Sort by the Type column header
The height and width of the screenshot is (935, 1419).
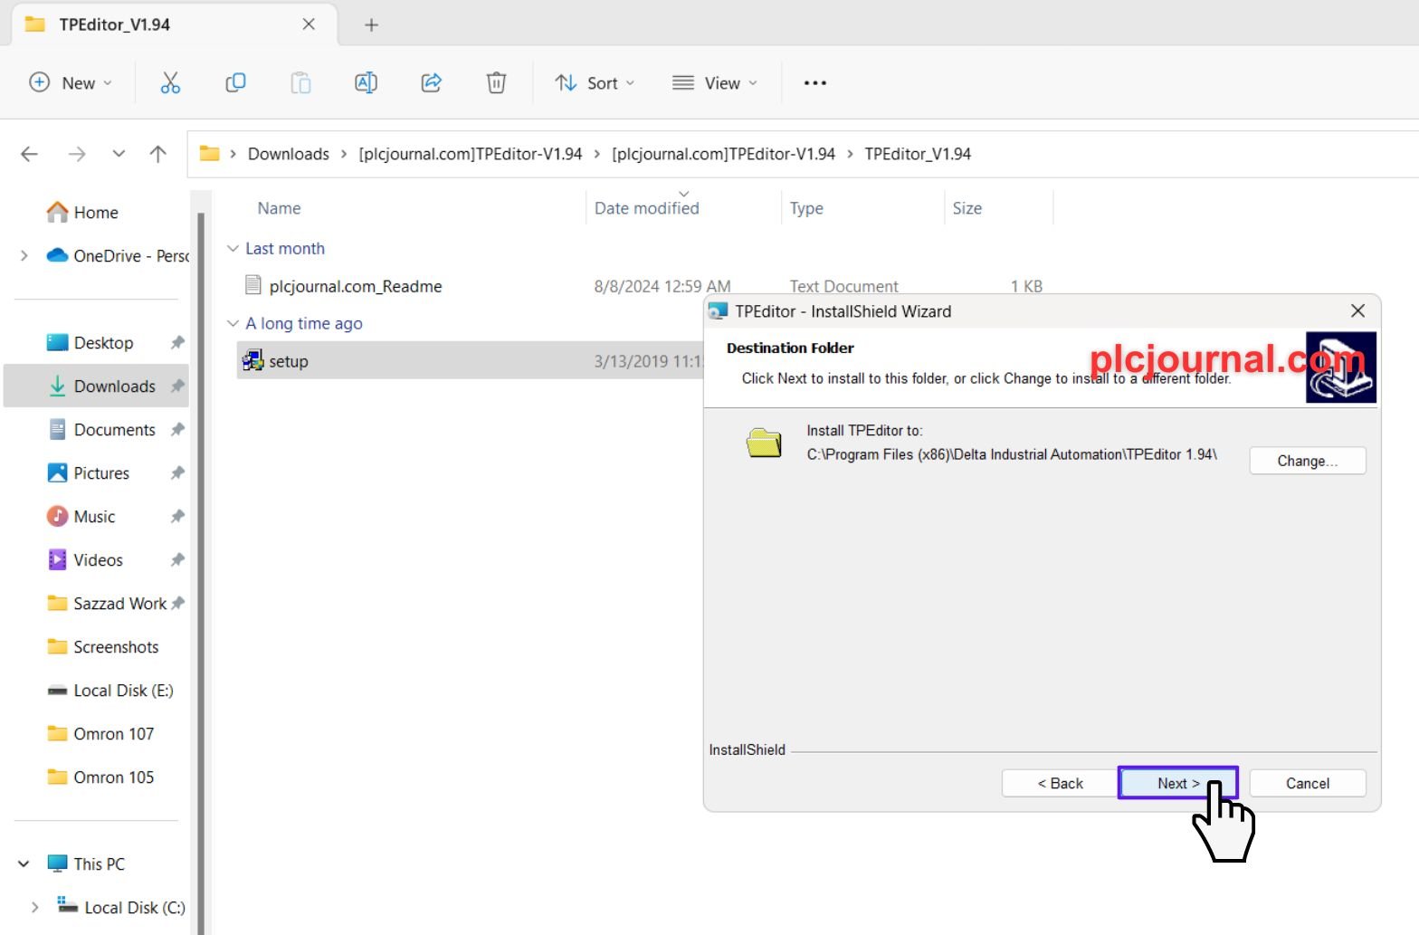(x=806, y=208)
